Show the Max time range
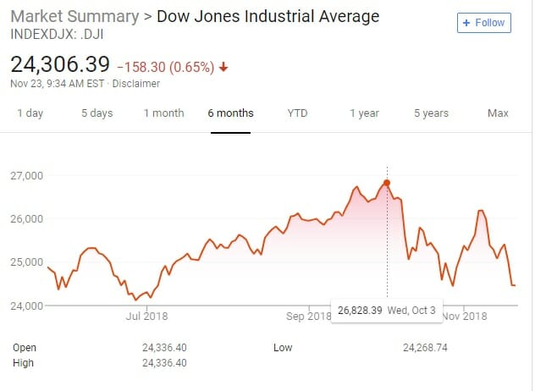The image size is (535, 391). [x=498, y=113]
